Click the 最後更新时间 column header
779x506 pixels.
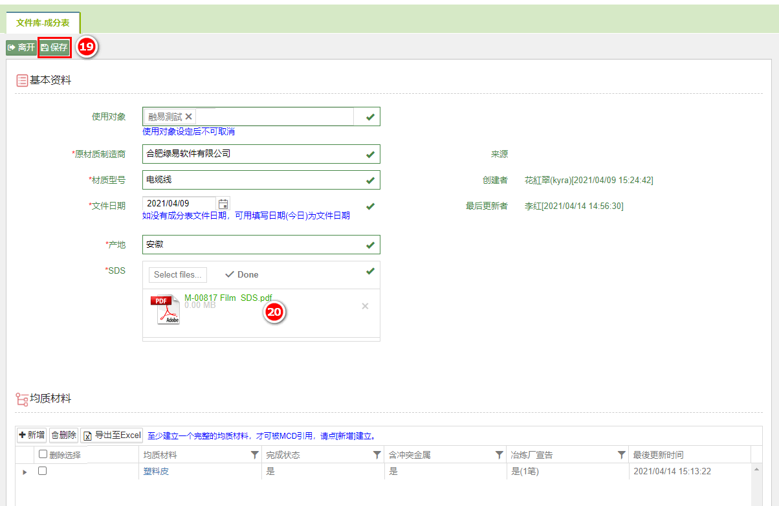tap(658, 455)
